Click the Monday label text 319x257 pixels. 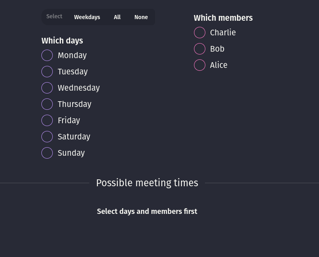click(72, 55)
